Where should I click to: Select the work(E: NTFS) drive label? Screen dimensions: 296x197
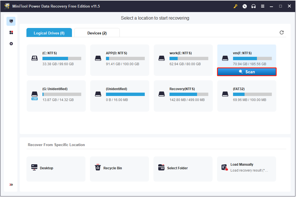click(180, 53)
